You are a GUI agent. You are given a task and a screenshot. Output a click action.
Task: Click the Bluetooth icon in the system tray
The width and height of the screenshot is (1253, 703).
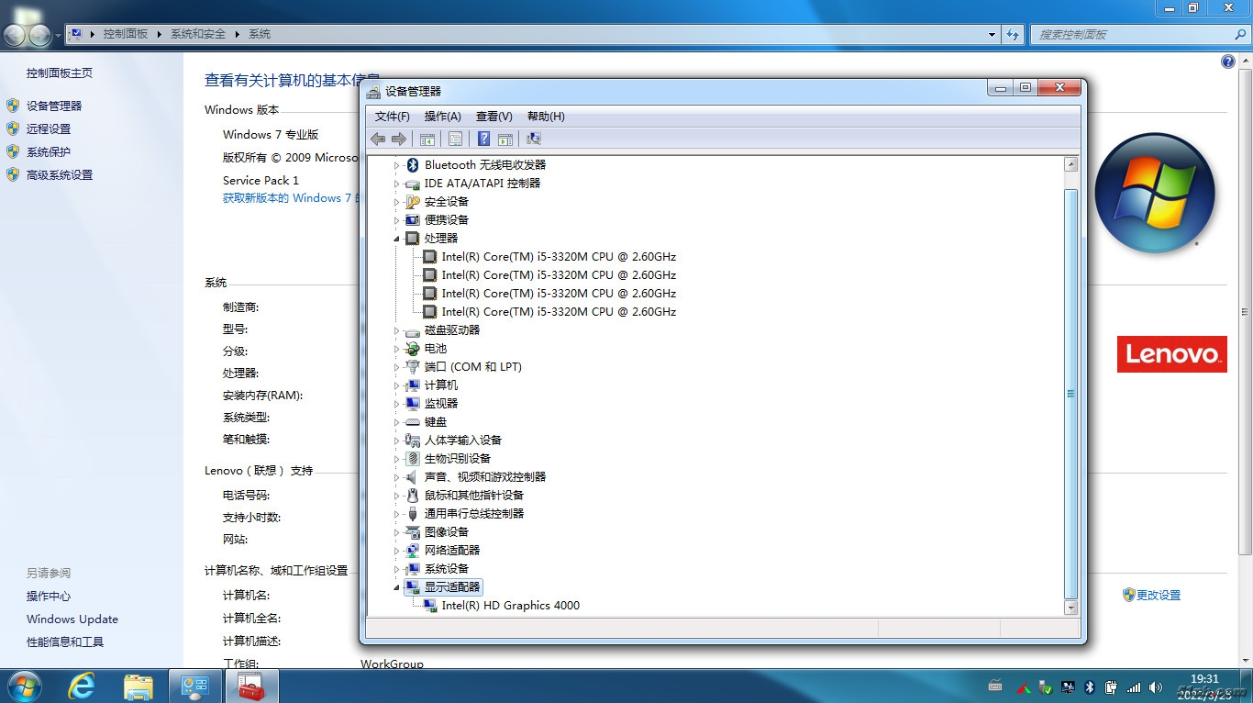[1090, 686]
